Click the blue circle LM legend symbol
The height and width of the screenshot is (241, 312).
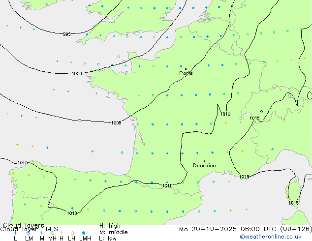[29, 233]
